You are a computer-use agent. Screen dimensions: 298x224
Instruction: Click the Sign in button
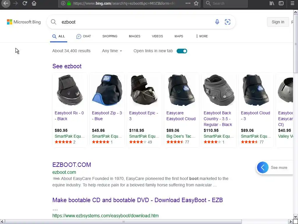(x=278, y=22)
